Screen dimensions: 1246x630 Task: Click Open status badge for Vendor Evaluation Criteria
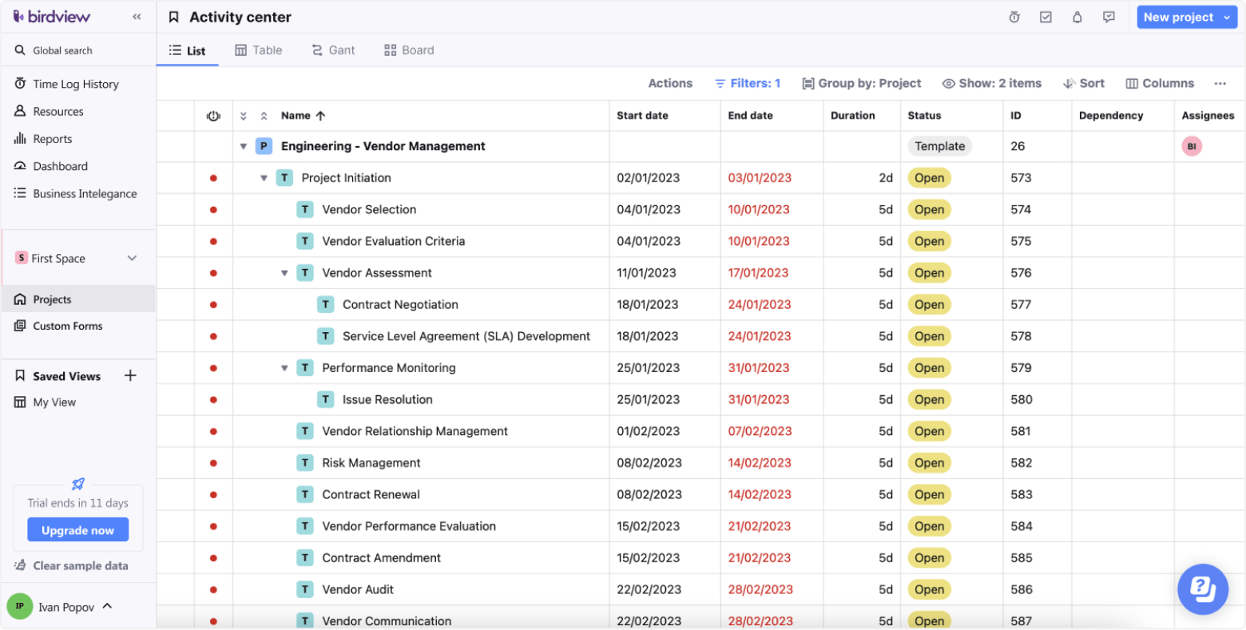[x=929, y=241]
